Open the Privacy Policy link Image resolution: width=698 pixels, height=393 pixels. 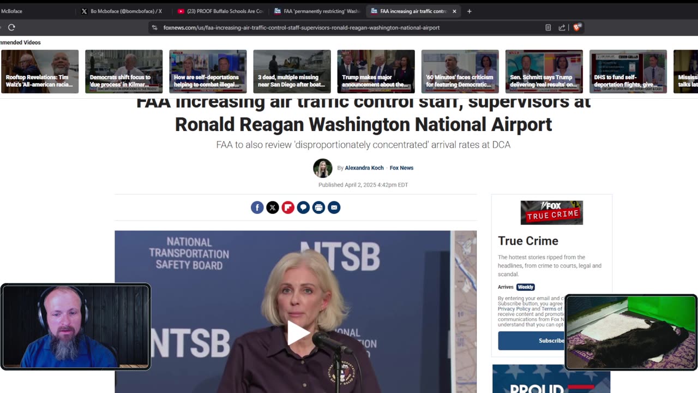click(514, 309)
